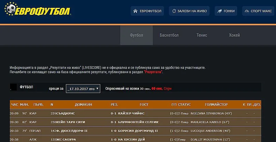276x142 pixels.
Task: Click the black sport icon beside ФУТБОЛ
Action: click(x=13, y=87)
